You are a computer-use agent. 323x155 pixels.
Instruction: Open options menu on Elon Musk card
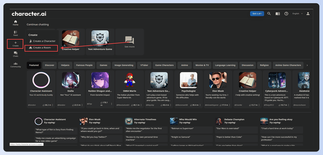pyautogui.click(x=229, y=105)
